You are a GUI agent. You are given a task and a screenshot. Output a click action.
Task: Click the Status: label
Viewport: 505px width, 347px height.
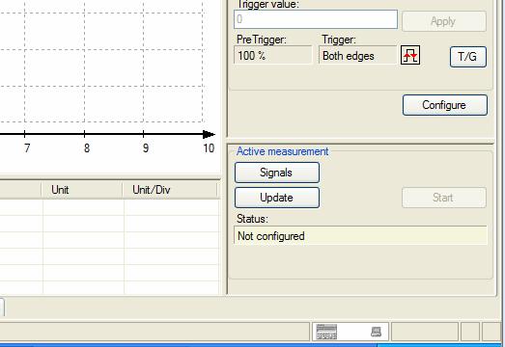click(252, 219)
